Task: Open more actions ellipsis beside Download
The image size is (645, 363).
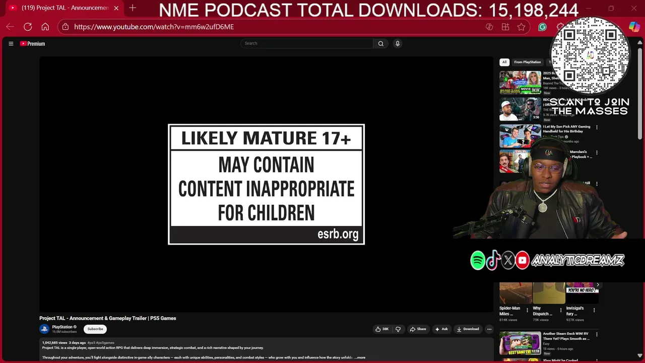Action: [489, 329]
